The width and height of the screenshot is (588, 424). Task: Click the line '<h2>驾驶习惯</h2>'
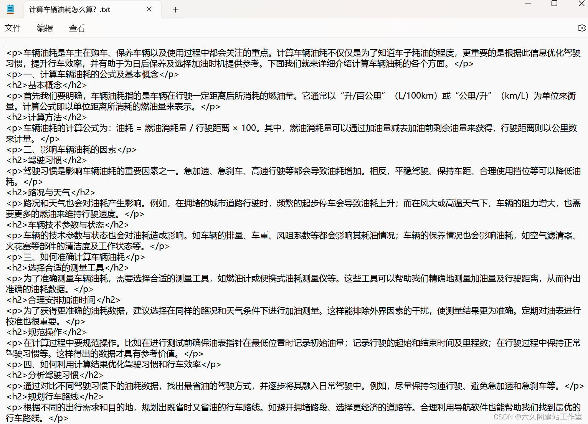(46, 160)
